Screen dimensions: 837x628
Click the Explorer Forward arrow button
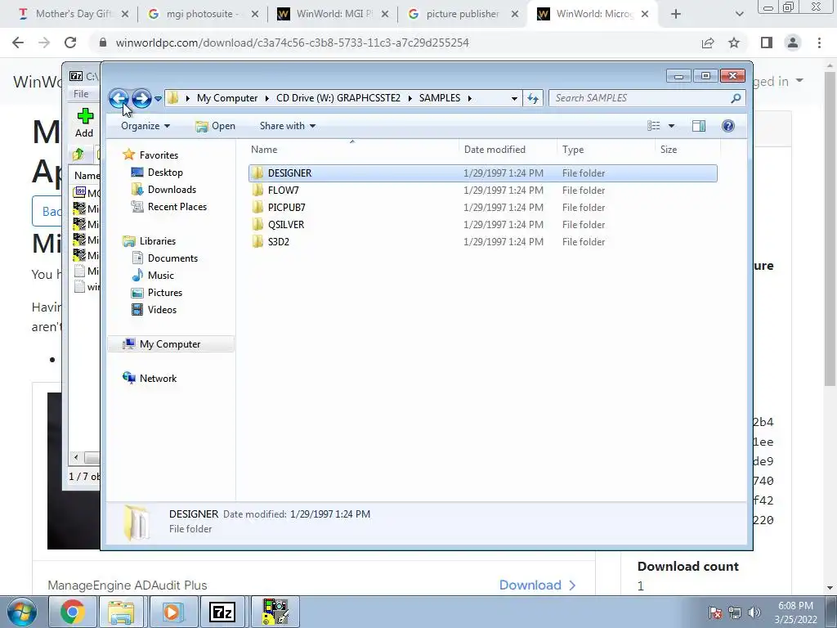(x=141, y=98)
